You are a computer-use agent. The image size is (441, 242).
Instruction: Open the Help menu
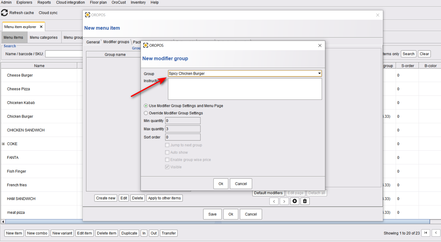[x=155, y=2]
